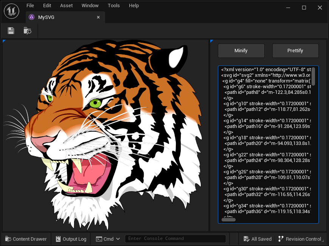
Task: Browse to asset in Content Browser icon
Action: [x=27, y=31]
